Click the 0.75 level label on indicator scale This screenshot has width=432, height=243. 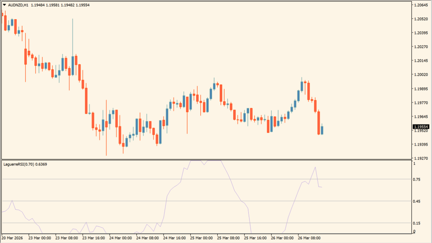click(x=417, y=180)
